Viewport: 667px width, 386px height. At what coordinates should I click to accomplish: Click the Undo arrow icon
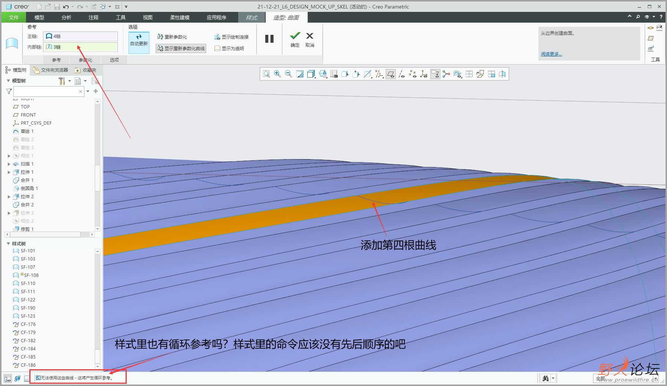coord(66,7)
